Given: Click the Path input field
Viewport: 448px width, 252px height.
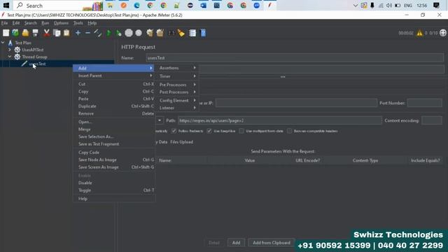Looking at the screenshot, I should tap(280, 120).
